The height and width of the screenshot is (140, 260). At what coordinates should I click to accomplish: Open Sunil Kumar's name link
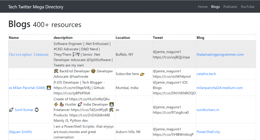(24, 110)
